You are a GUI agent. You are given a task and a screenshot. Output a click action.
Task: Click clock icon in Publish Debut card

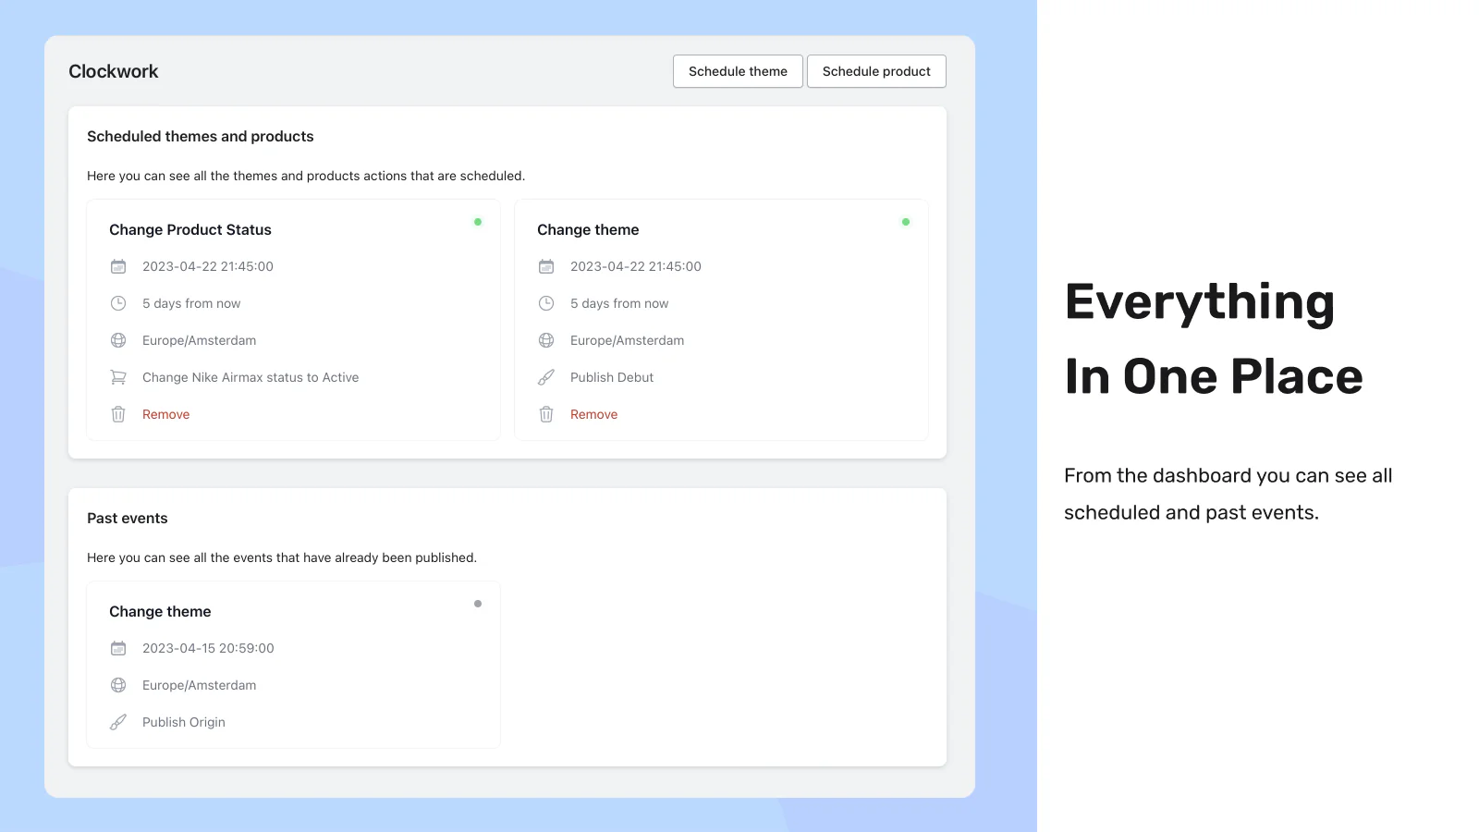(x=546, y=303)
